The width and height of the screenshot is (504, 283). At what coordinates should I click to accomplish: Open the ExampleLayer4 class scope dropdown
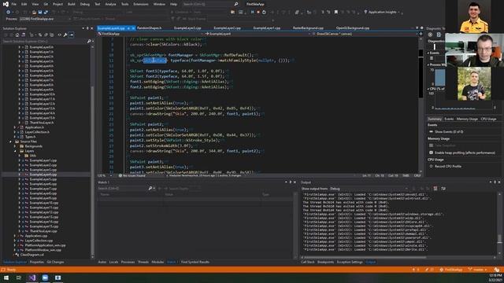pyautogui.click(x=309, y=34)
